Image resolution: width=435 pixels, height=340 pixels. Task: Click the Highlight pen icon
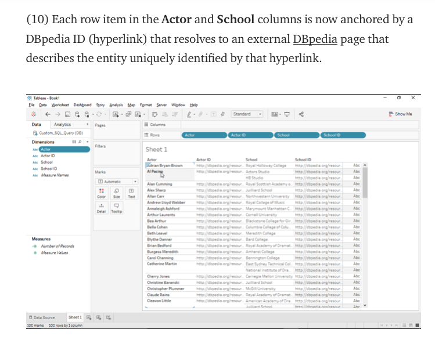(189, 114)
